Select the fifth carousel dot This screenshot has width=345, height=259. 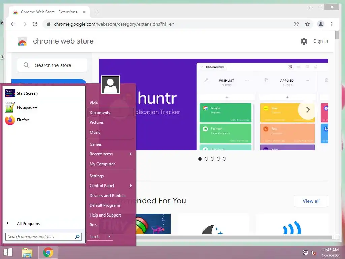point(224,159)
